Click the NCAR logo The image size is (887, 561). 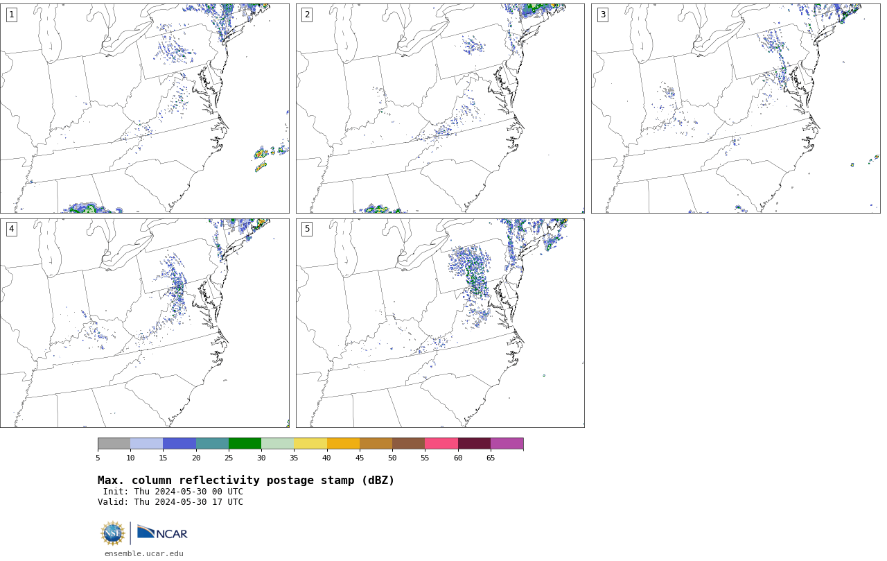click(162, 533)
